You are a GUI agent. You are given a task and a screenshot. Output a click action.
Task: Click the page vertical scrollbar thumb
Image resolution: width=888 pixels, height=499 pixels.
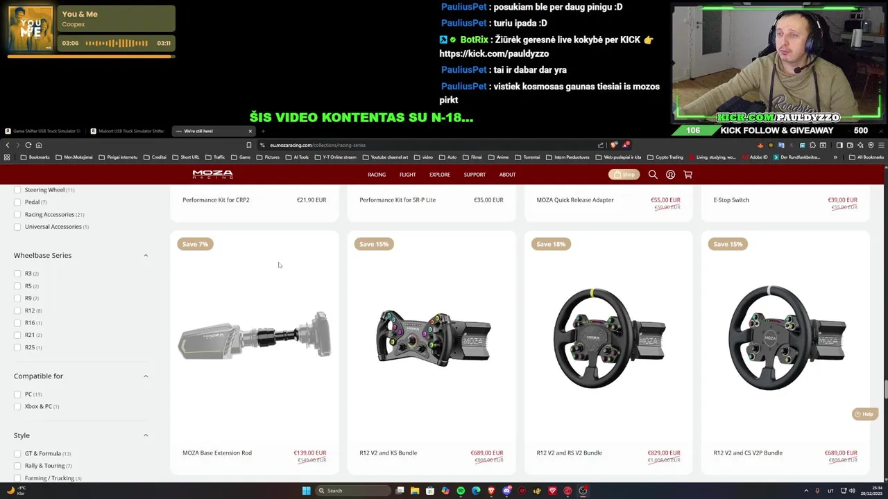coord(885,389)
